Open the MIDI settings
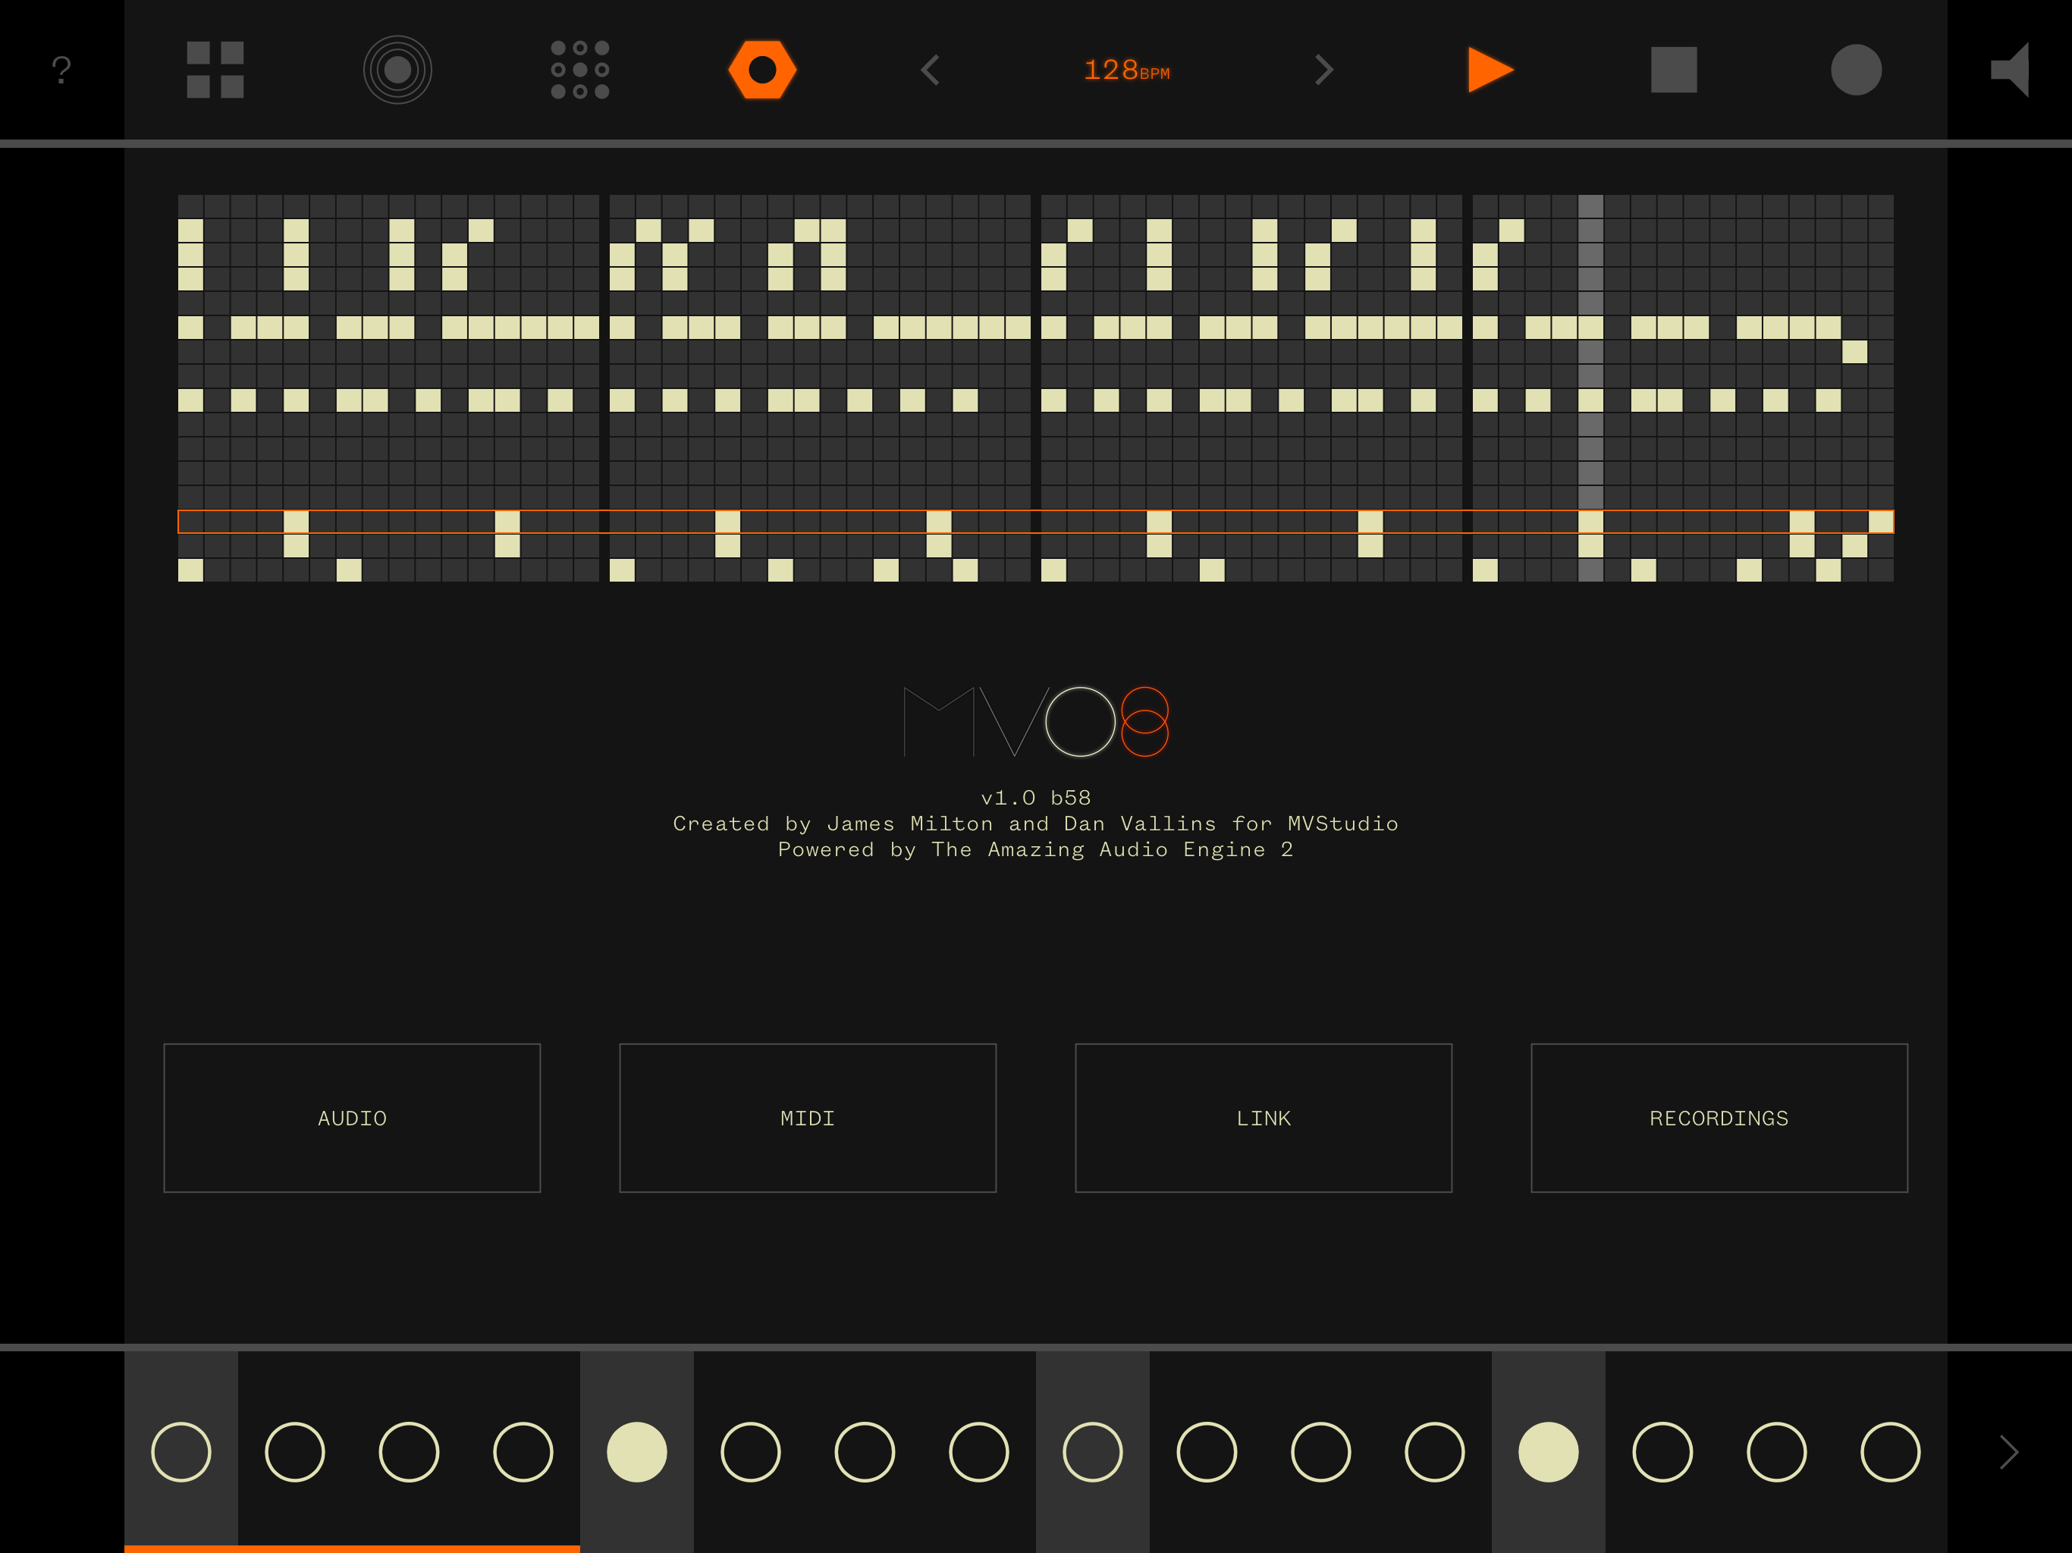The height and width of the screenshot is (1553, 2072). coord(808,1118)
